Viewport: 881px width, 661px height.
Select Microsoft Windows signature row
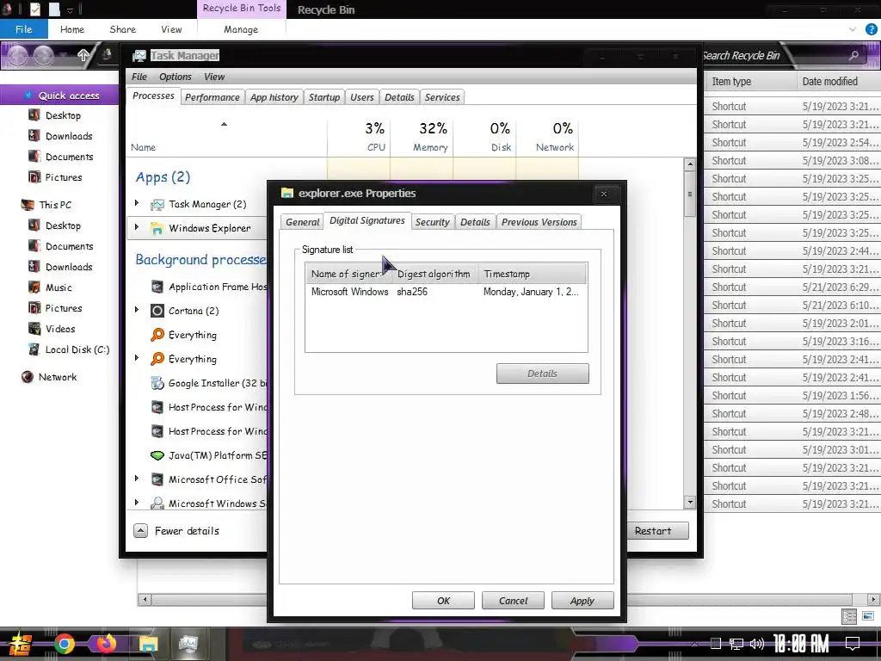coord(447,292)
